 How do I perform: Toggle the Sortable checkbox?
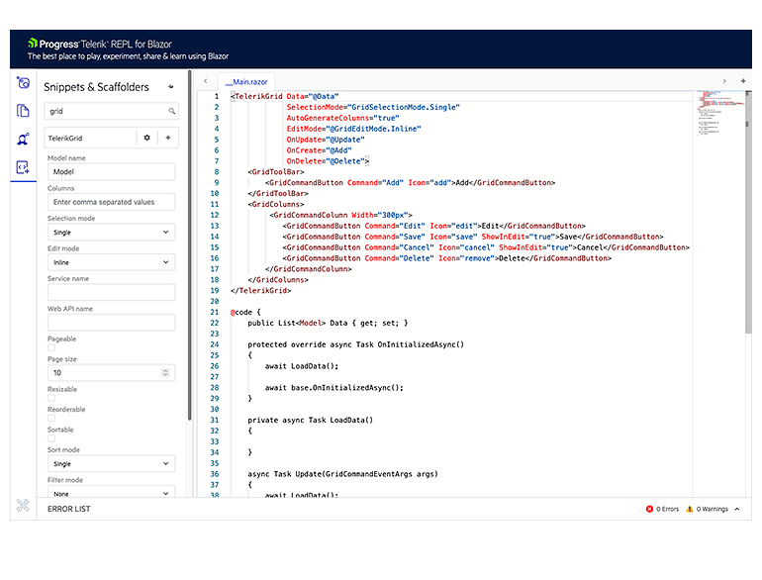51,438
